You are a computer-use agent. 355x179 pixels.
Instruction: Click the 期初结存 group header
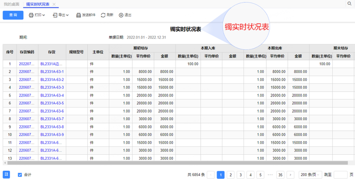(x=142, y=48)
